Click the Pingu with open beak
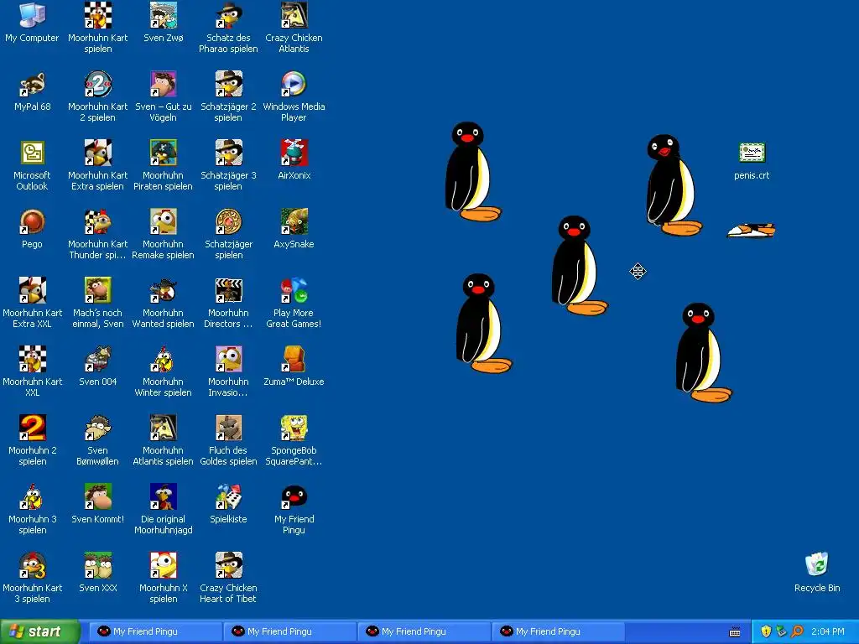 (673, 184)
